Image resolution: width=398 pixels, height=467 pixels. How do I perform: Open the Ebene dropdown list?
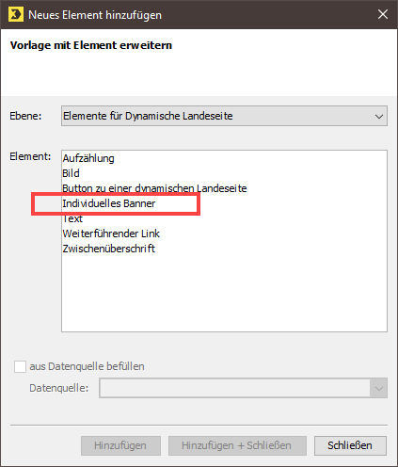[x=224, y=116]
